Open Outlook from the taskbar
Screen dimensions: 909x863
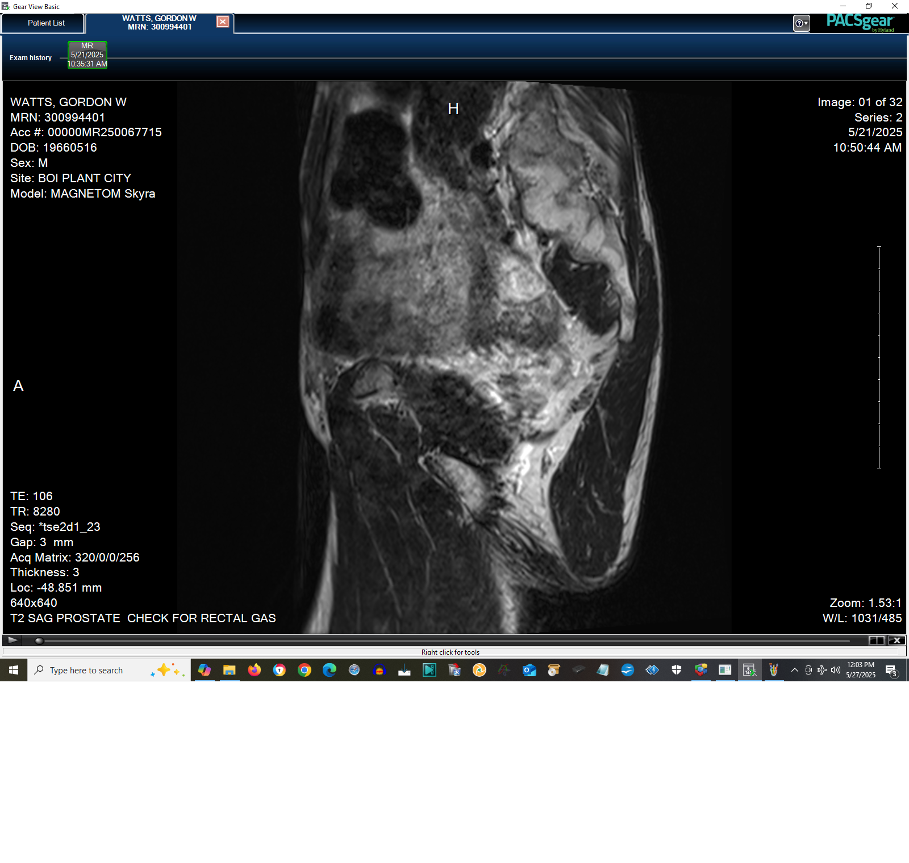[529, 670]
